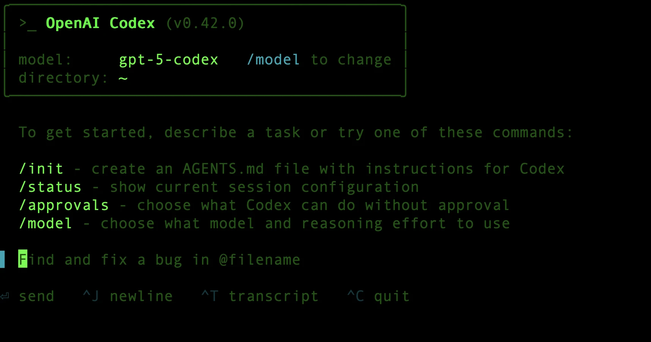
Task: Click the OpenAI Codex title
Action: [100, 24]
